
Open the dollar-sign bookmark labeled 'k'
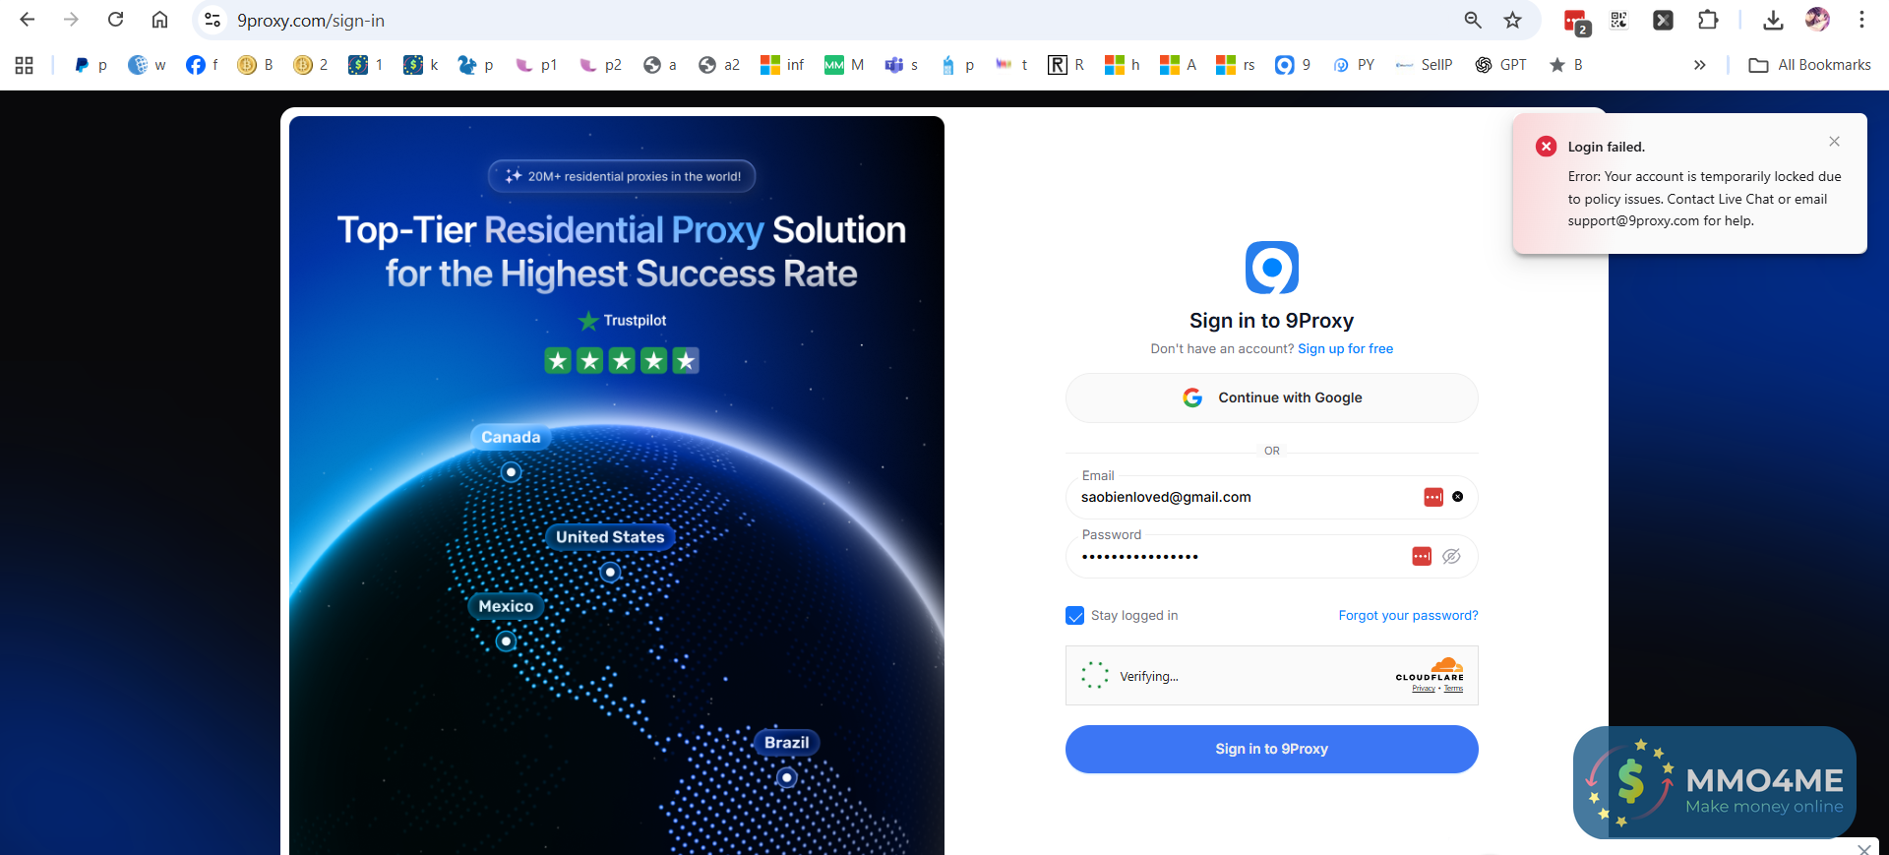click(x=421, y=65)
